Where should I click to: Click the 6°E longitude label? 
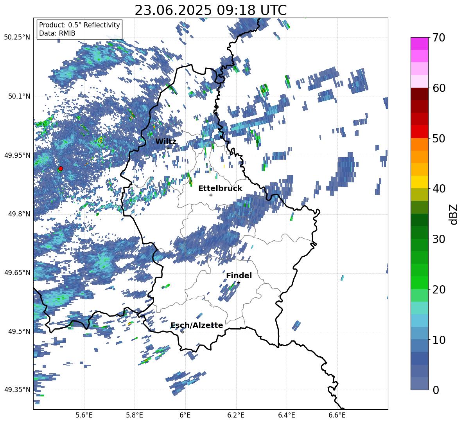(185, 416)
